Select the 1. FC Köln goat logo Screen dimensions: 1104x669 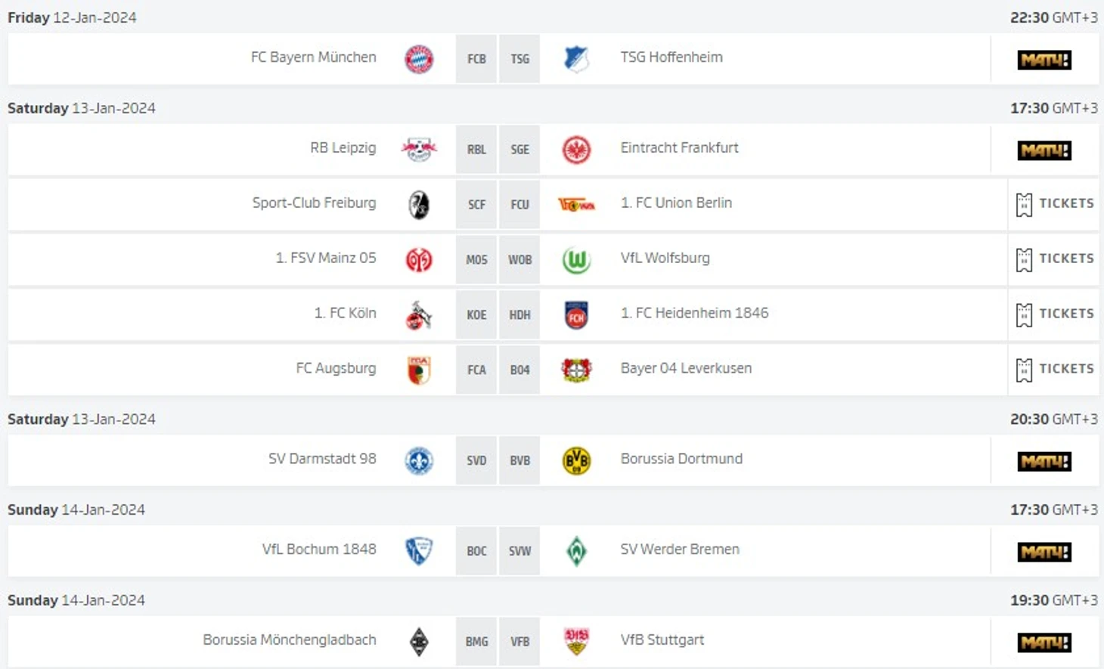(x=419, y=315)
